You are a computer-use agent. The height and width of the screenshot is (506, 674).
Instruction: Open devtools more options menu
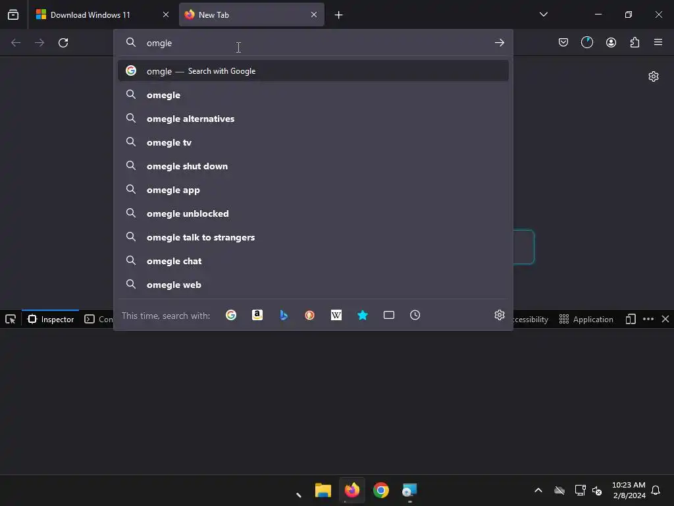click(648, 320)
